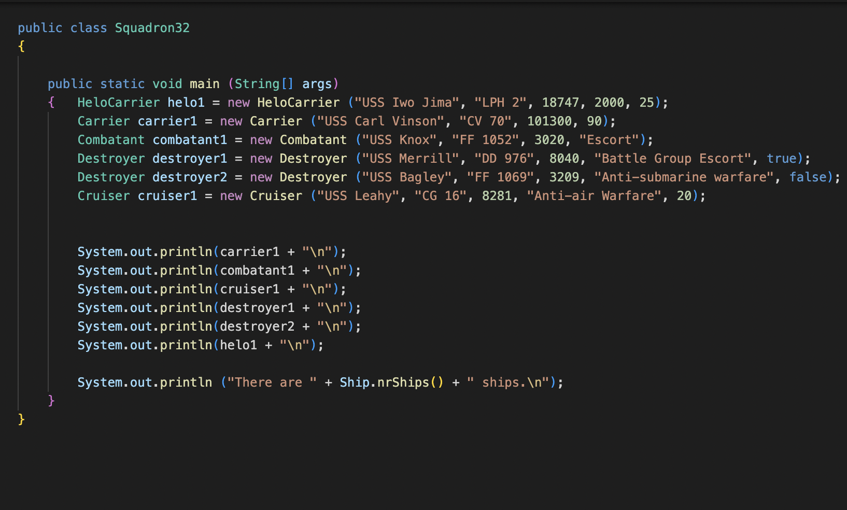
Task: Click variable cruiser1 in its declaration line
Action: pos(167,196)
